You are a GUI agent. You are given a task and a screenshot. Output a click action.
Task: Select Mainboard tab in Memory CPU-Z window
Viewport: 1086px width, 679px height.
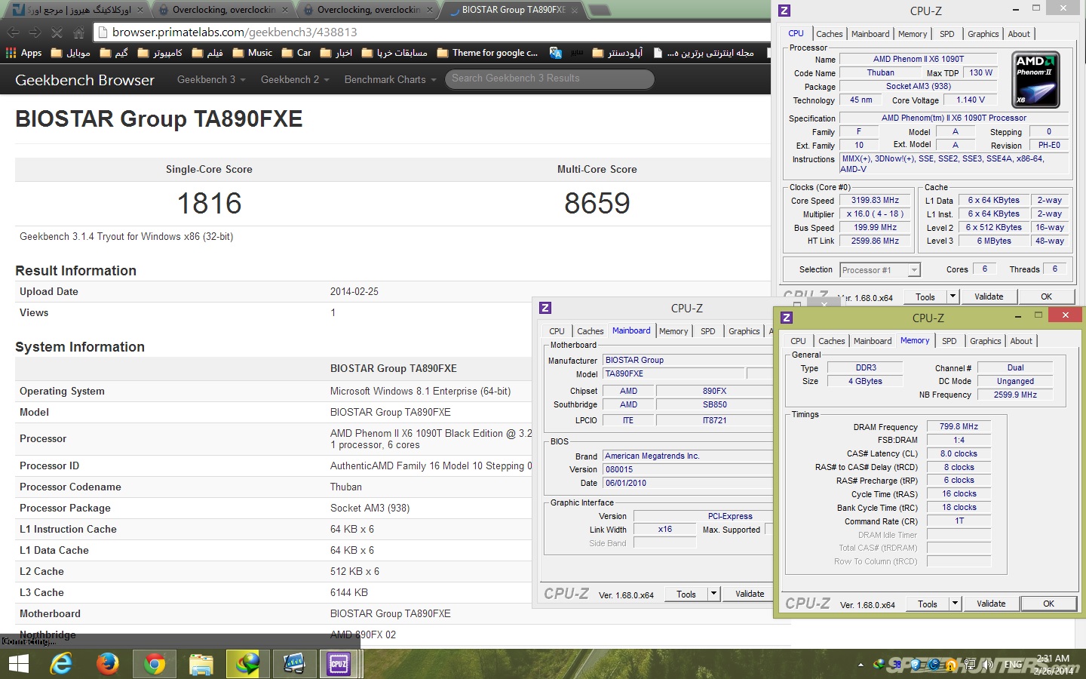pyautogui.click(x=873, y=341)
